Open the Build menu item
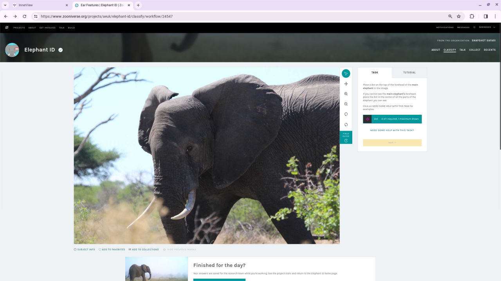 click(x=71, y=28)
